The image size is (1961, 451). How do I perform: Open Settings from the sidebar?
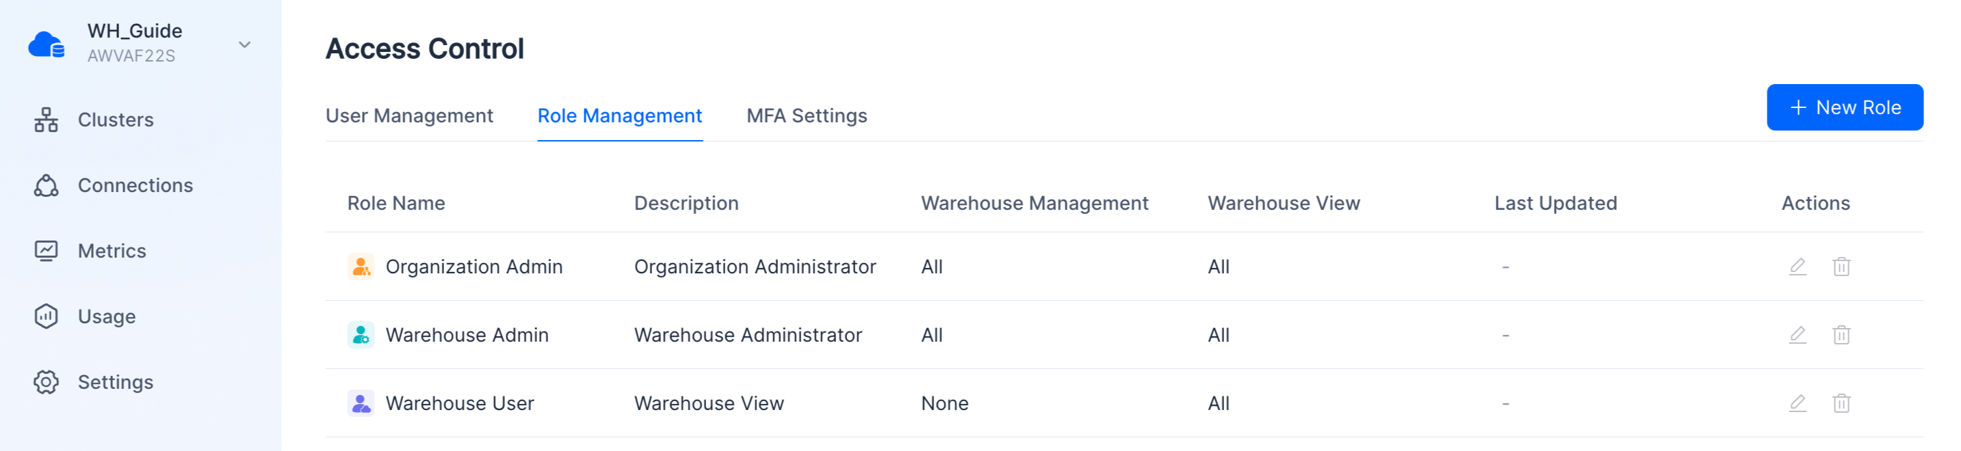pyautogui.click(x=115, y=382)
